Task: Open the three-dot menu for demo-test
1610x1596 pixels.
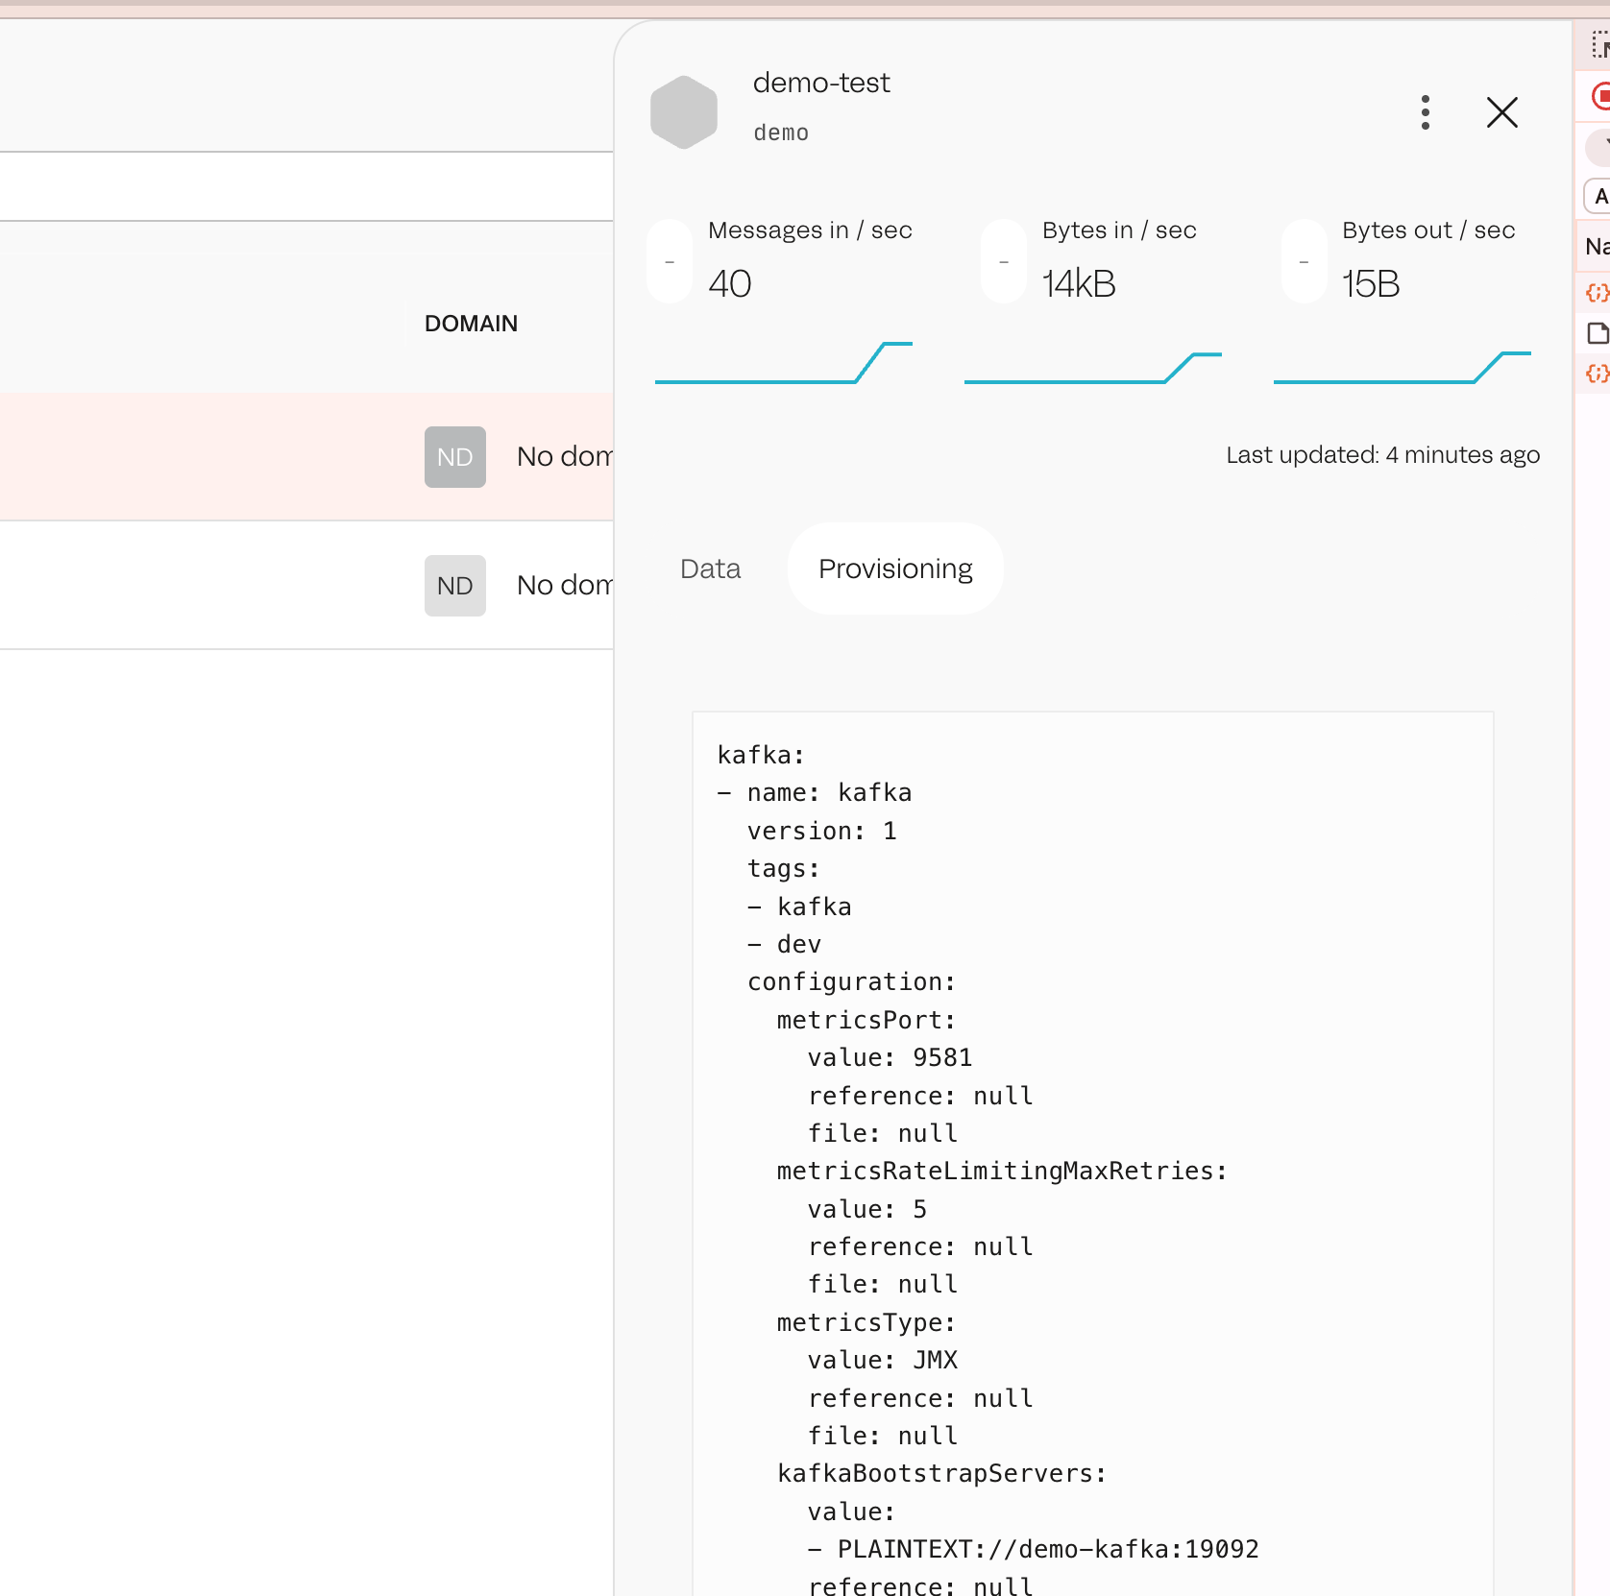Action: pos(1425,112)
